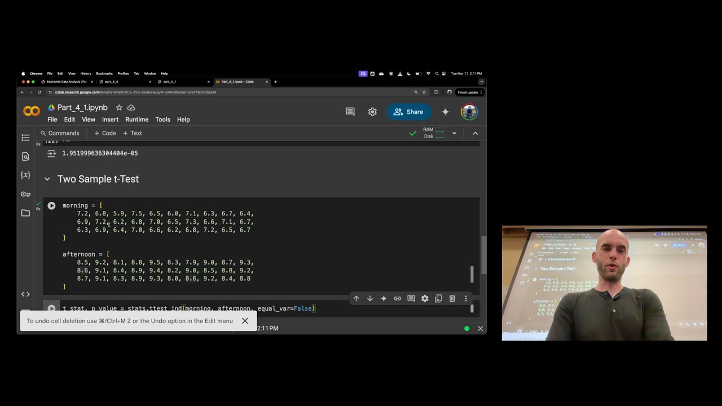
Task: Star the Part_4_1.ipynb notebook
Action: (x=119, y=108)
